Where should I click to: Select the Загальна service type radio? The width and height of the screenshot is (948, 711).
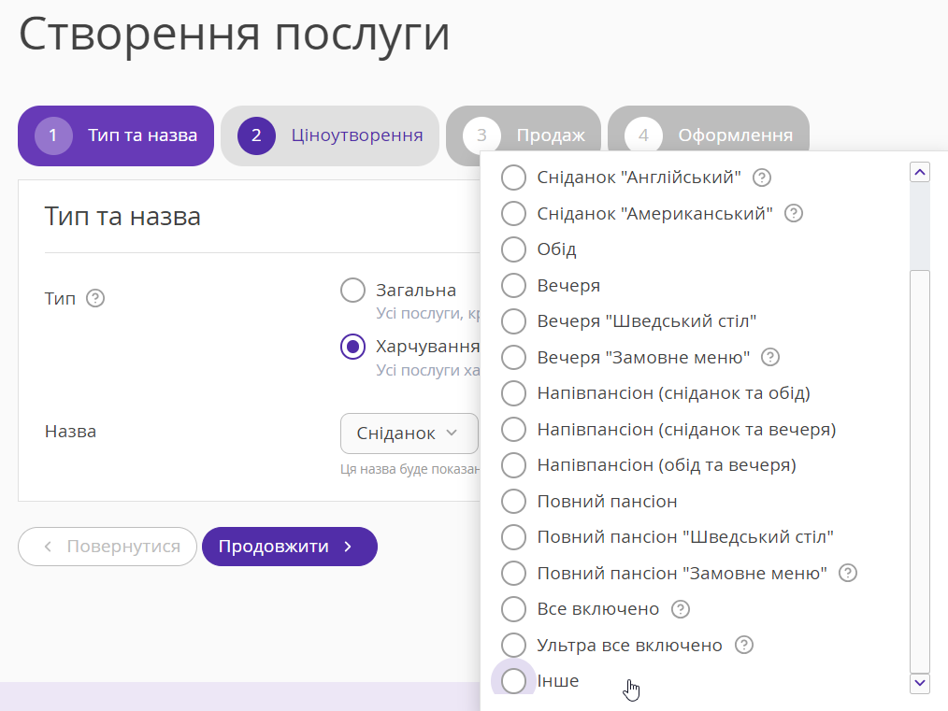click(x=352, y=290)
